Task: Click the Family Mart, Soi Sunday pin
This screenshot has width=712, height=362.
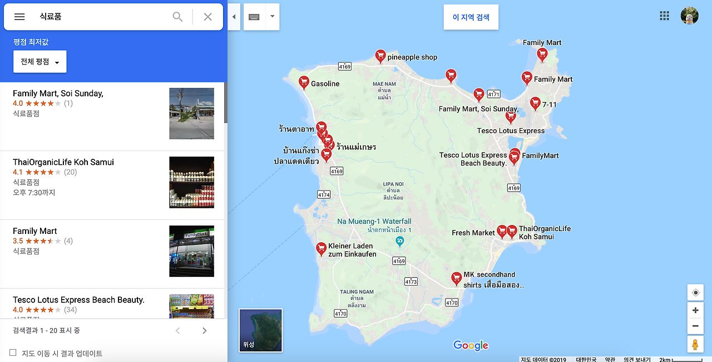Action: coord(479,94)
